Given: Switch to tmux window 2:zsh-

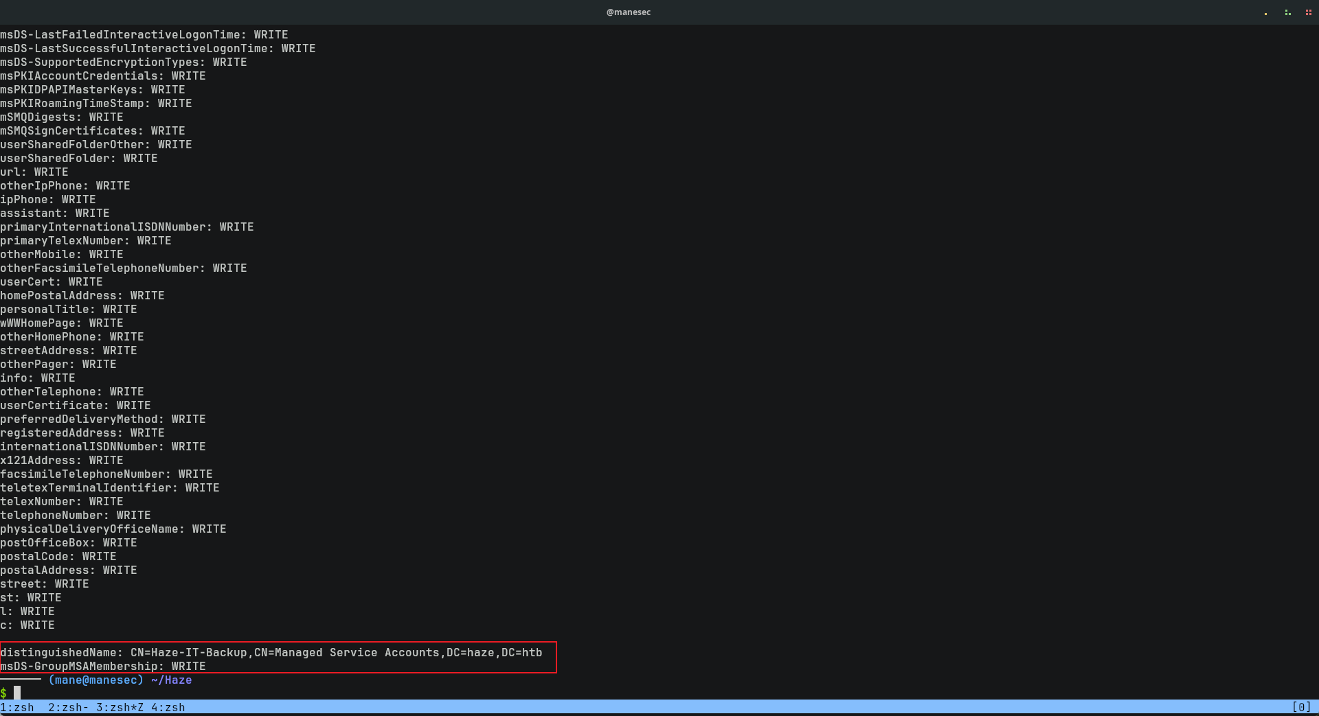Looking at the screenshot, I should [x=68, y=707].
